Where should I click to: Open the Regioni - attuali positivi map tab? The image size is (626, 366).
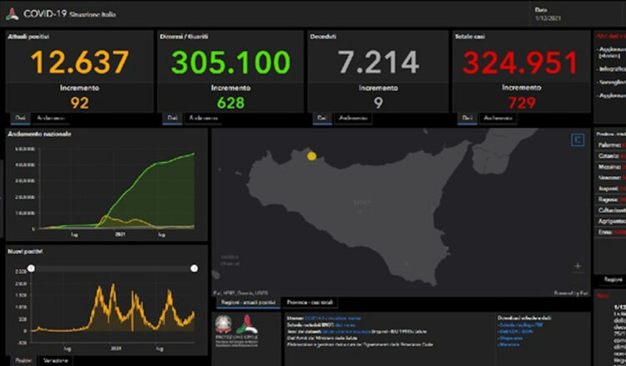pos(246,302)
